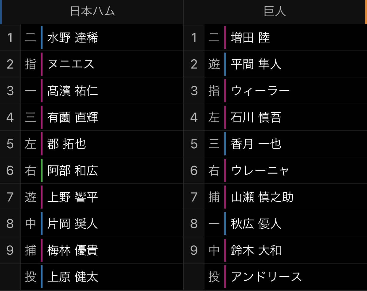This screenshot has width=367, height=291.
Task: Click shortstop position 遊 for 上野 響平
Action: click(x=31, y=197)
